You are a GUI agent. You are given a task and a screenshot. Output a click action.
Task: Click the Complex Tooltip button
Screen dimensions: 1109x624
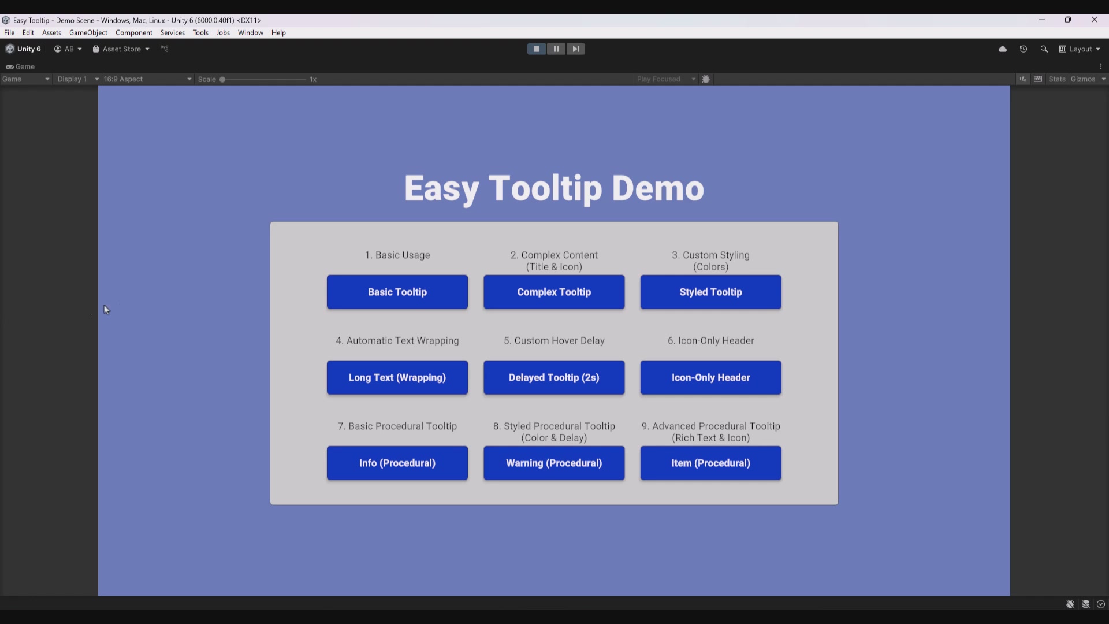(x=554, y=292)
